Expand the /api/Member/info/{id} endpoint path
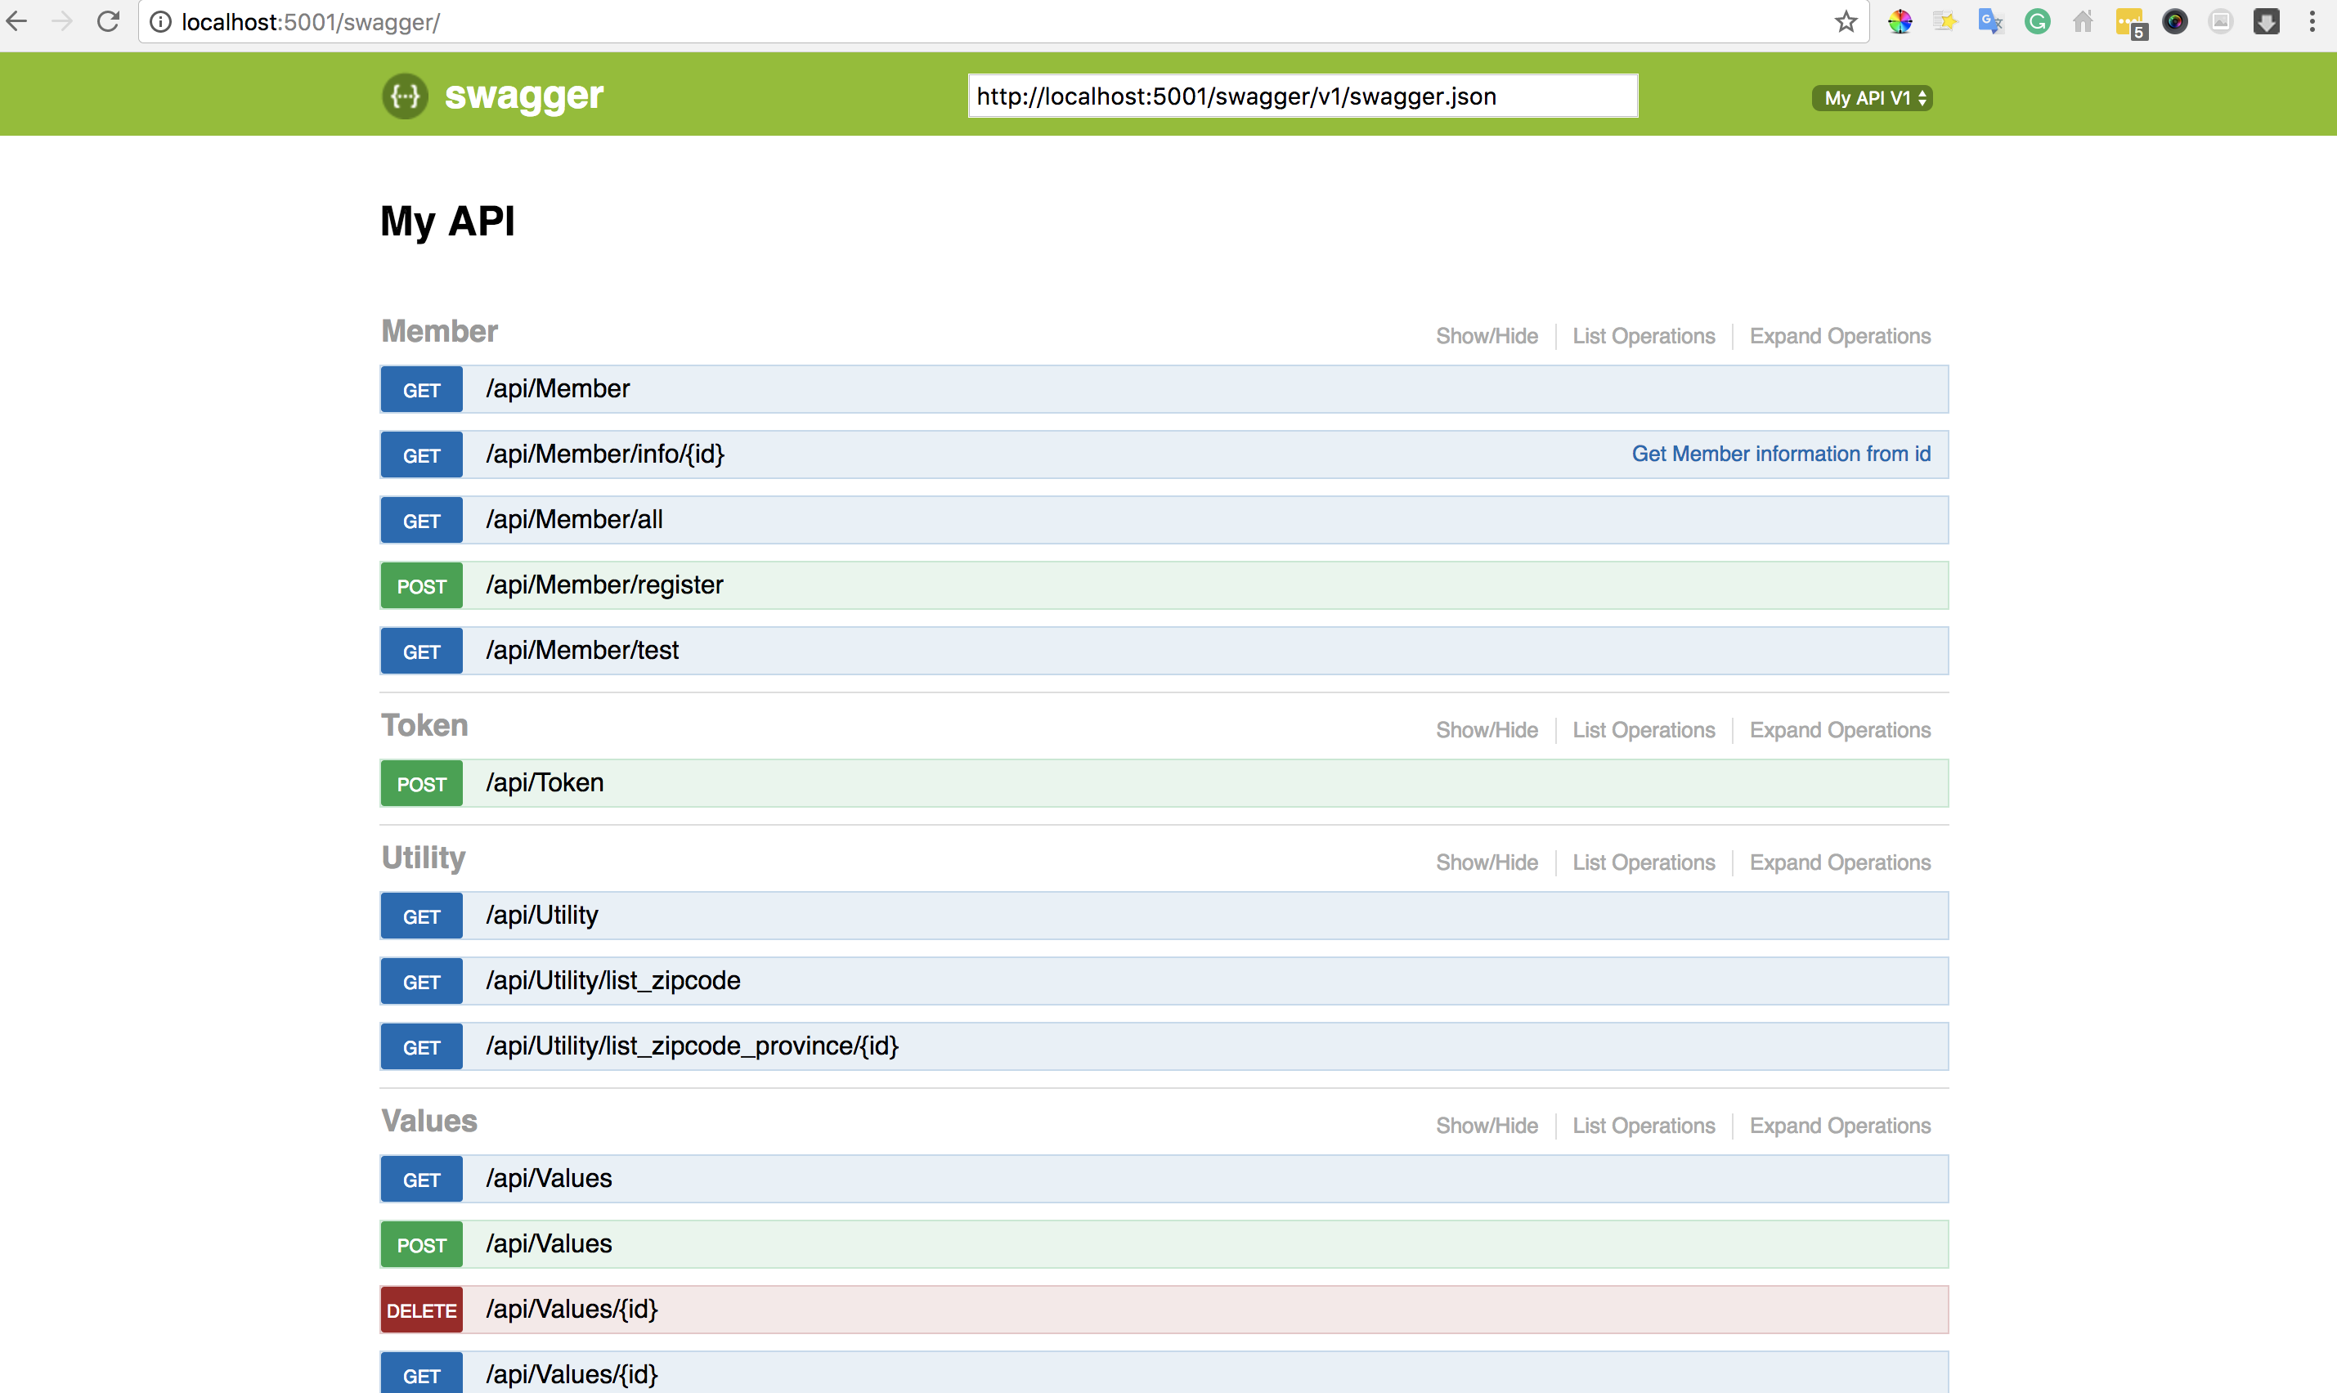The height and width of the screenshot is (1393, 2337). pos(604,455)
